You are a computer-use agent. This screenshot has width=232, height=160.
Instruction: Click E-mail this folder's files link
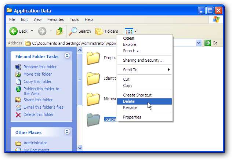click(43, 107)
